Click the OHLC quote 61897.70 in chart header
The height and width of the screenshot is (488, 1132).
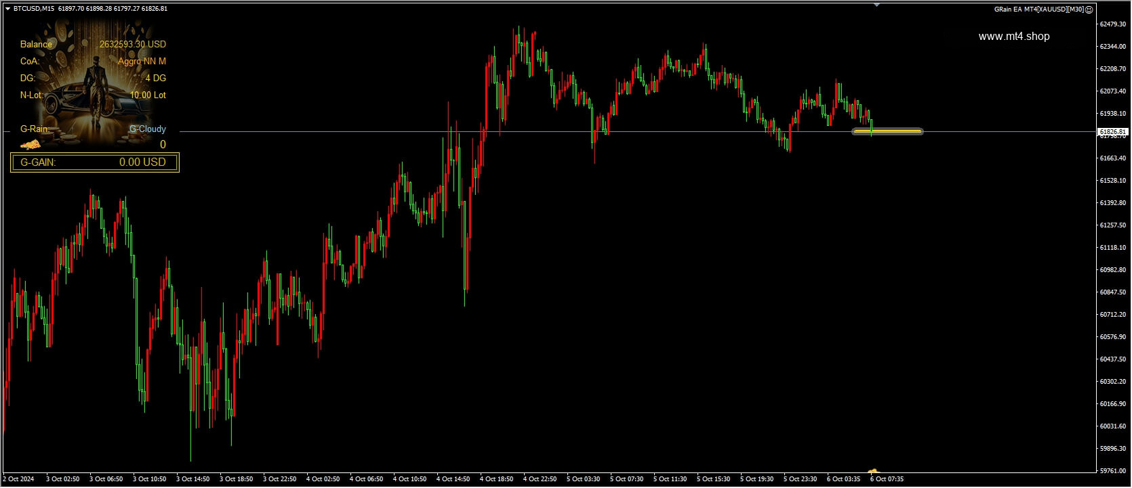[x=71, y=9]
